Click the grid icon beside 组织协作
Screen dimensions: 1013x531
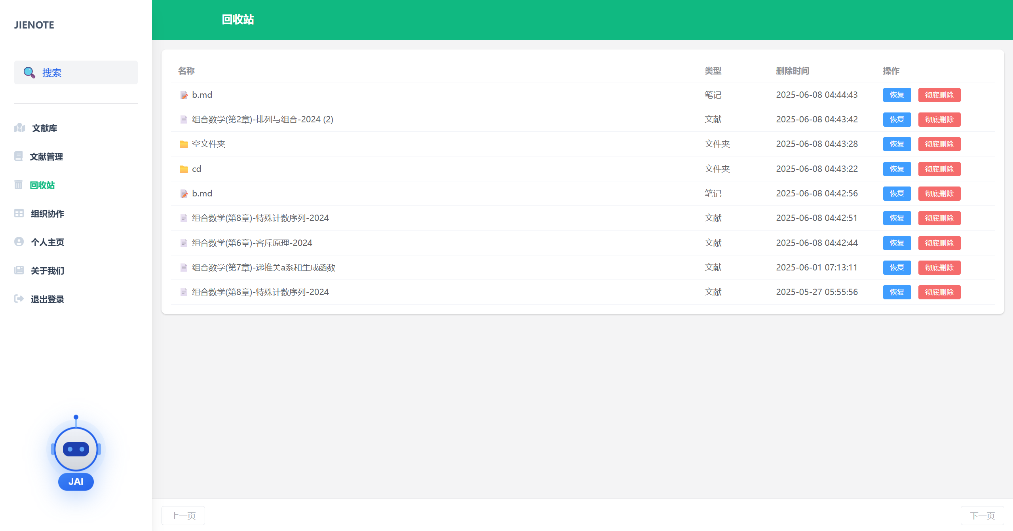tap(19, 213)
